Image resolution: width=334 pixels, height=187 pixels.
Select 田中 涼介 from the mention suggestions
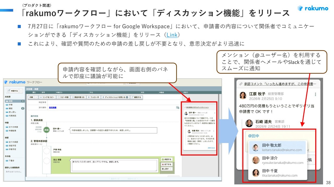click(x=277, y=160)
